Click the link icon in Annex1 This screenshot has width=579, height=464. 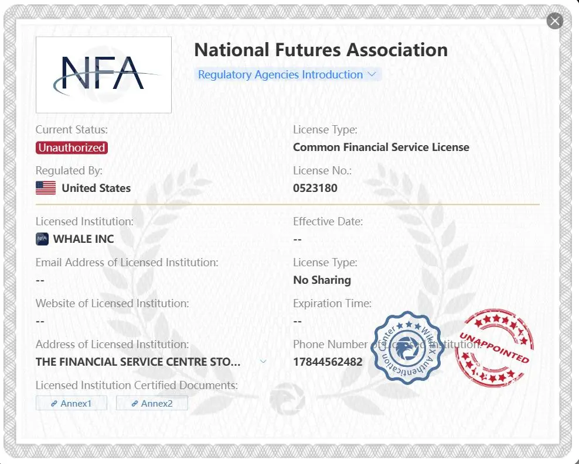pyautogui.click(x=54, y=404)
